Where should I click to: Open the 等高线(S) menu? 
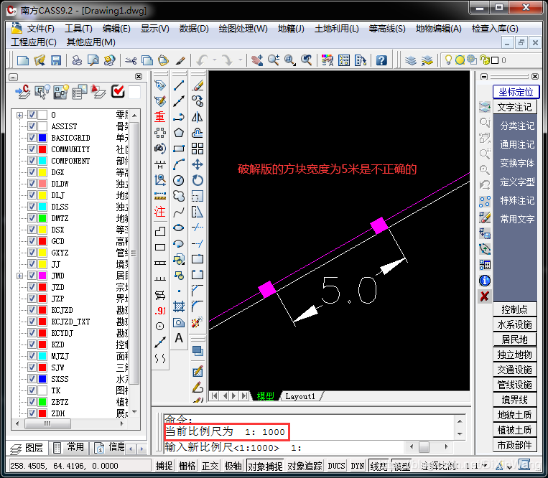coord(387,29)
